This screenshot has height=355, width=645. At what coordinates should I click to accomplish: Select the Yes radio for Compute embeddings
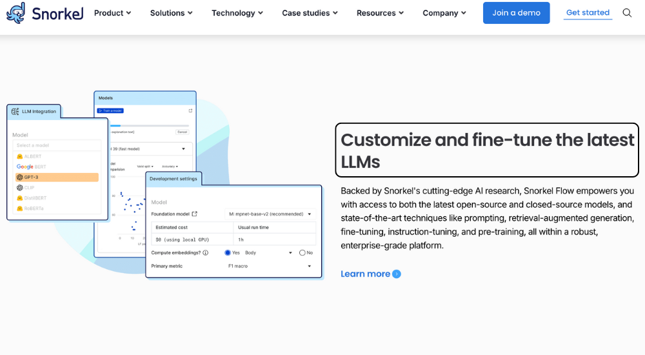tap(228, 252)
